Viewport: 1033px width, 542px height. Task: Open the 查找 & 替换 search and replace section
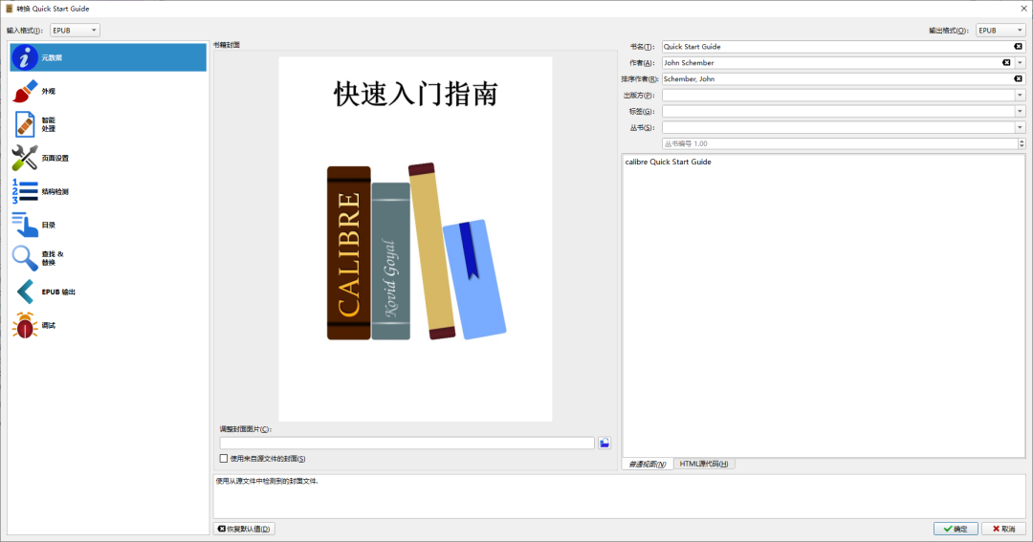click(x=108, y=258)
